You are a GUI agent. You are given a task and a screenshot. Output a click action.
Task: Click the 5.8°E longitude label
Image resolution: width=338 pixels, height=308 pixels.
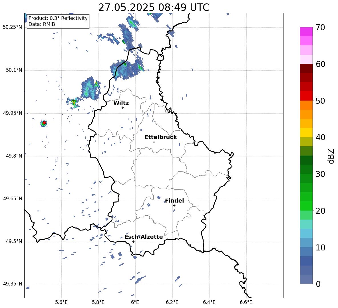click(x=98, y=303)
